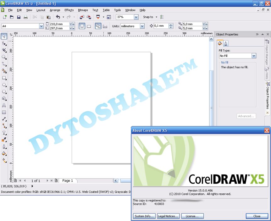Image resolution: width=271 pixels, height=221 pixels.
Task: Select the Connector tool
Action: tap(4, 126)
